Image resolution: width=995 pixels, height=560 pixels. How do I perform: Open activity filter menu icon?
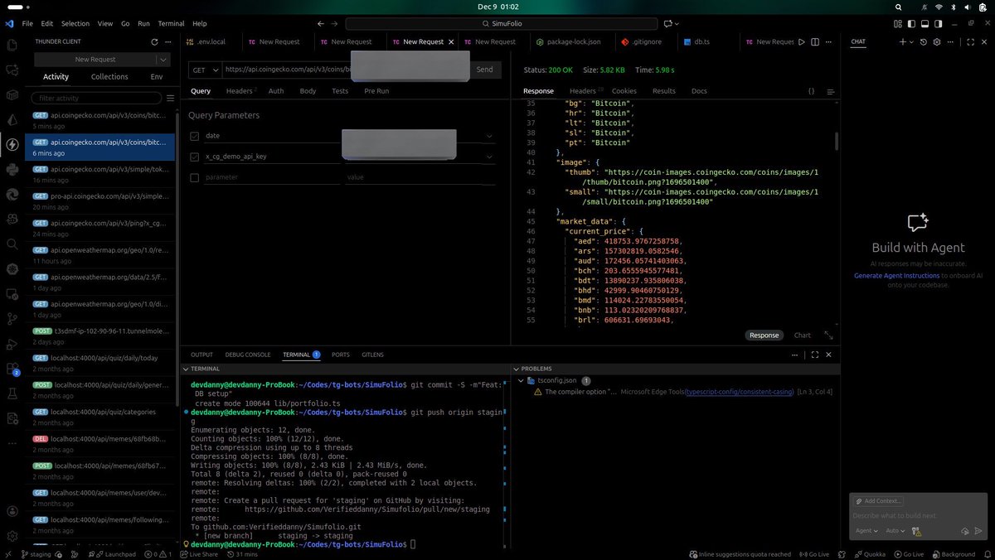[170, 98]
